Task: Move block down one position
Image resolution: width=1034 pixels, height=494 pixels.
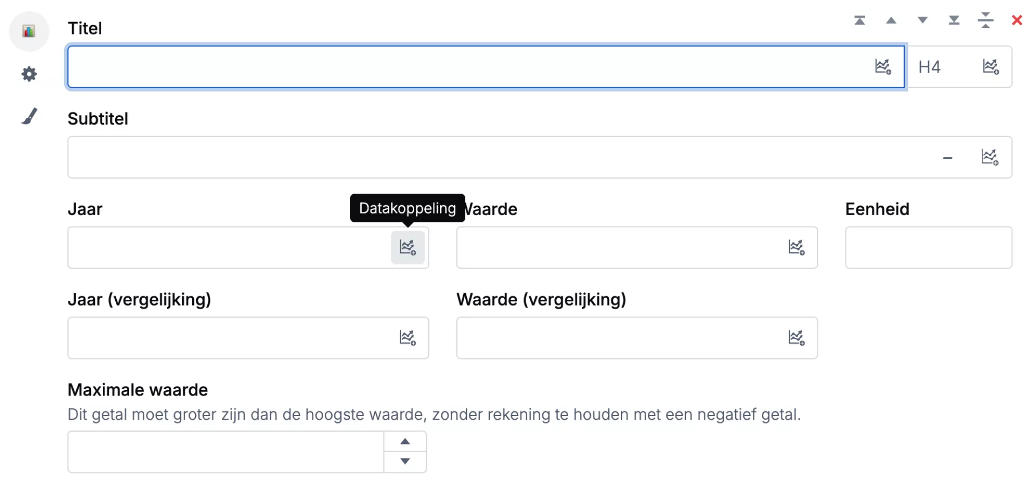Action: [923, 20]
